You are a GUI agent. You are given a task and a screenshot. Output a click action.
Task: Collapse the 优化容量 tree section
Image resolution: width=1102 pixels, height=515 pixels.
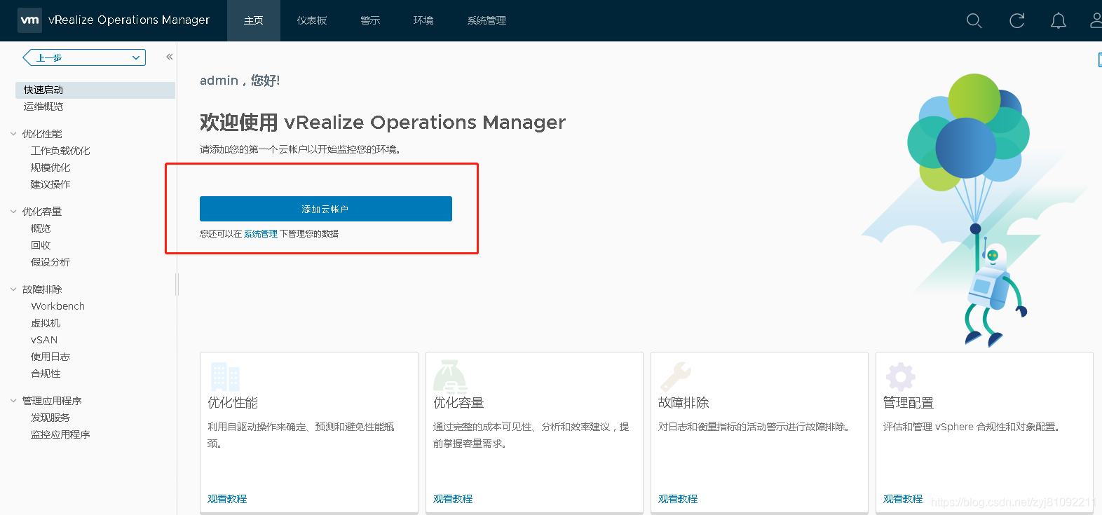13,212
